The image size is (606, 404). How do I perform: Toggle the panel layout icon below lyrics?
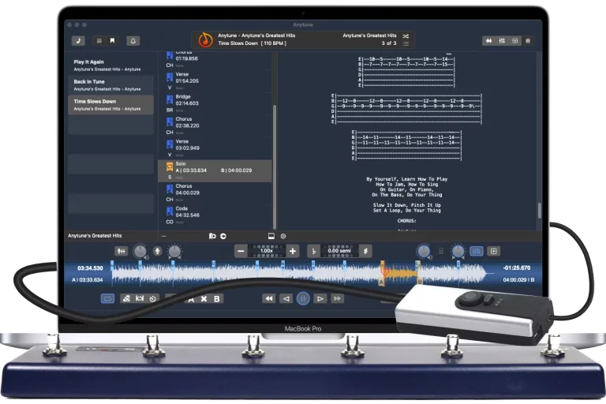click(x=271, y=236)
